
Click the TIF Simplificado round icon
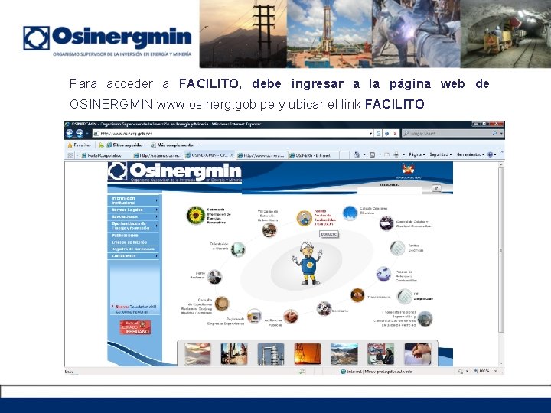[404, 297]
